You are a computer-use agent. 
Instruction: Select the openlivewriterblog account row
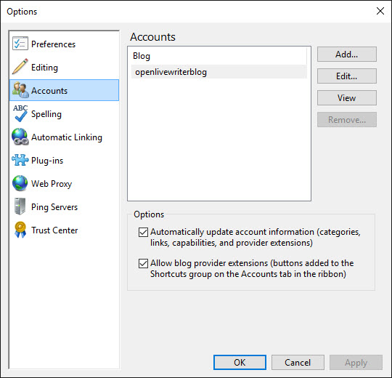click(x=219, y=72)
